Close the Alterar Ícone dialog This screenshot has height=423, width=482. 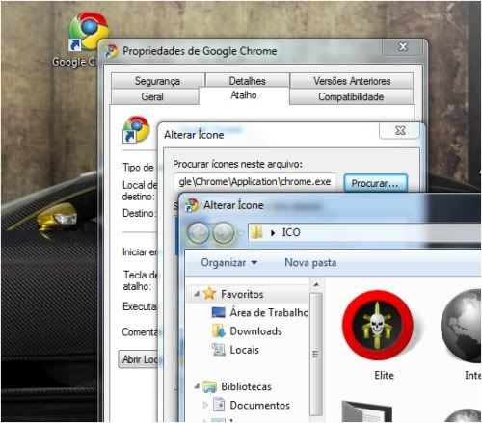[400, 130]
